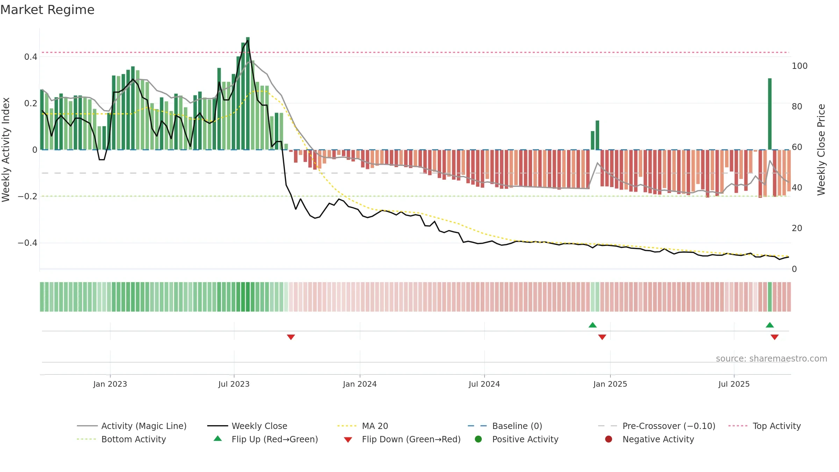The width and height of the screenshot is (839, 472).
Task: Click the Weekly Activity Index axis label
Action: (x=6, y=150)
